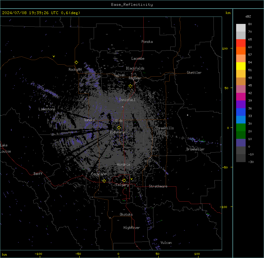Viewport: 264px width, 258px height.
Task: Click the km unit label at top right
Action: pyautogui.click(x=228, y=13)
